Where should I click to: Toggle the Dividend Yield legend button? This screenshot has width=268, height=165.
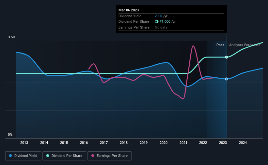(x=23, y=156)
